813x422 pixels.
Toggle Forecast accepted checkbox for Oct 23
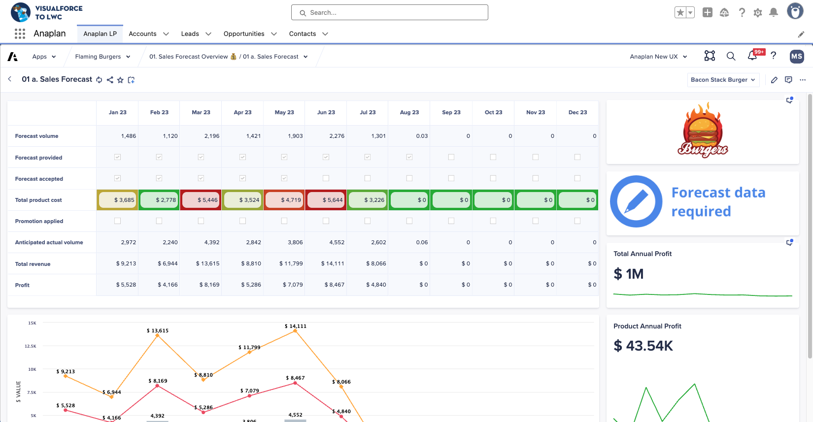[x=493, y=178]
